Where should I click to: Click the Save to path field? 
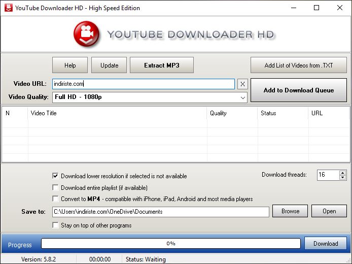[161, 212]
